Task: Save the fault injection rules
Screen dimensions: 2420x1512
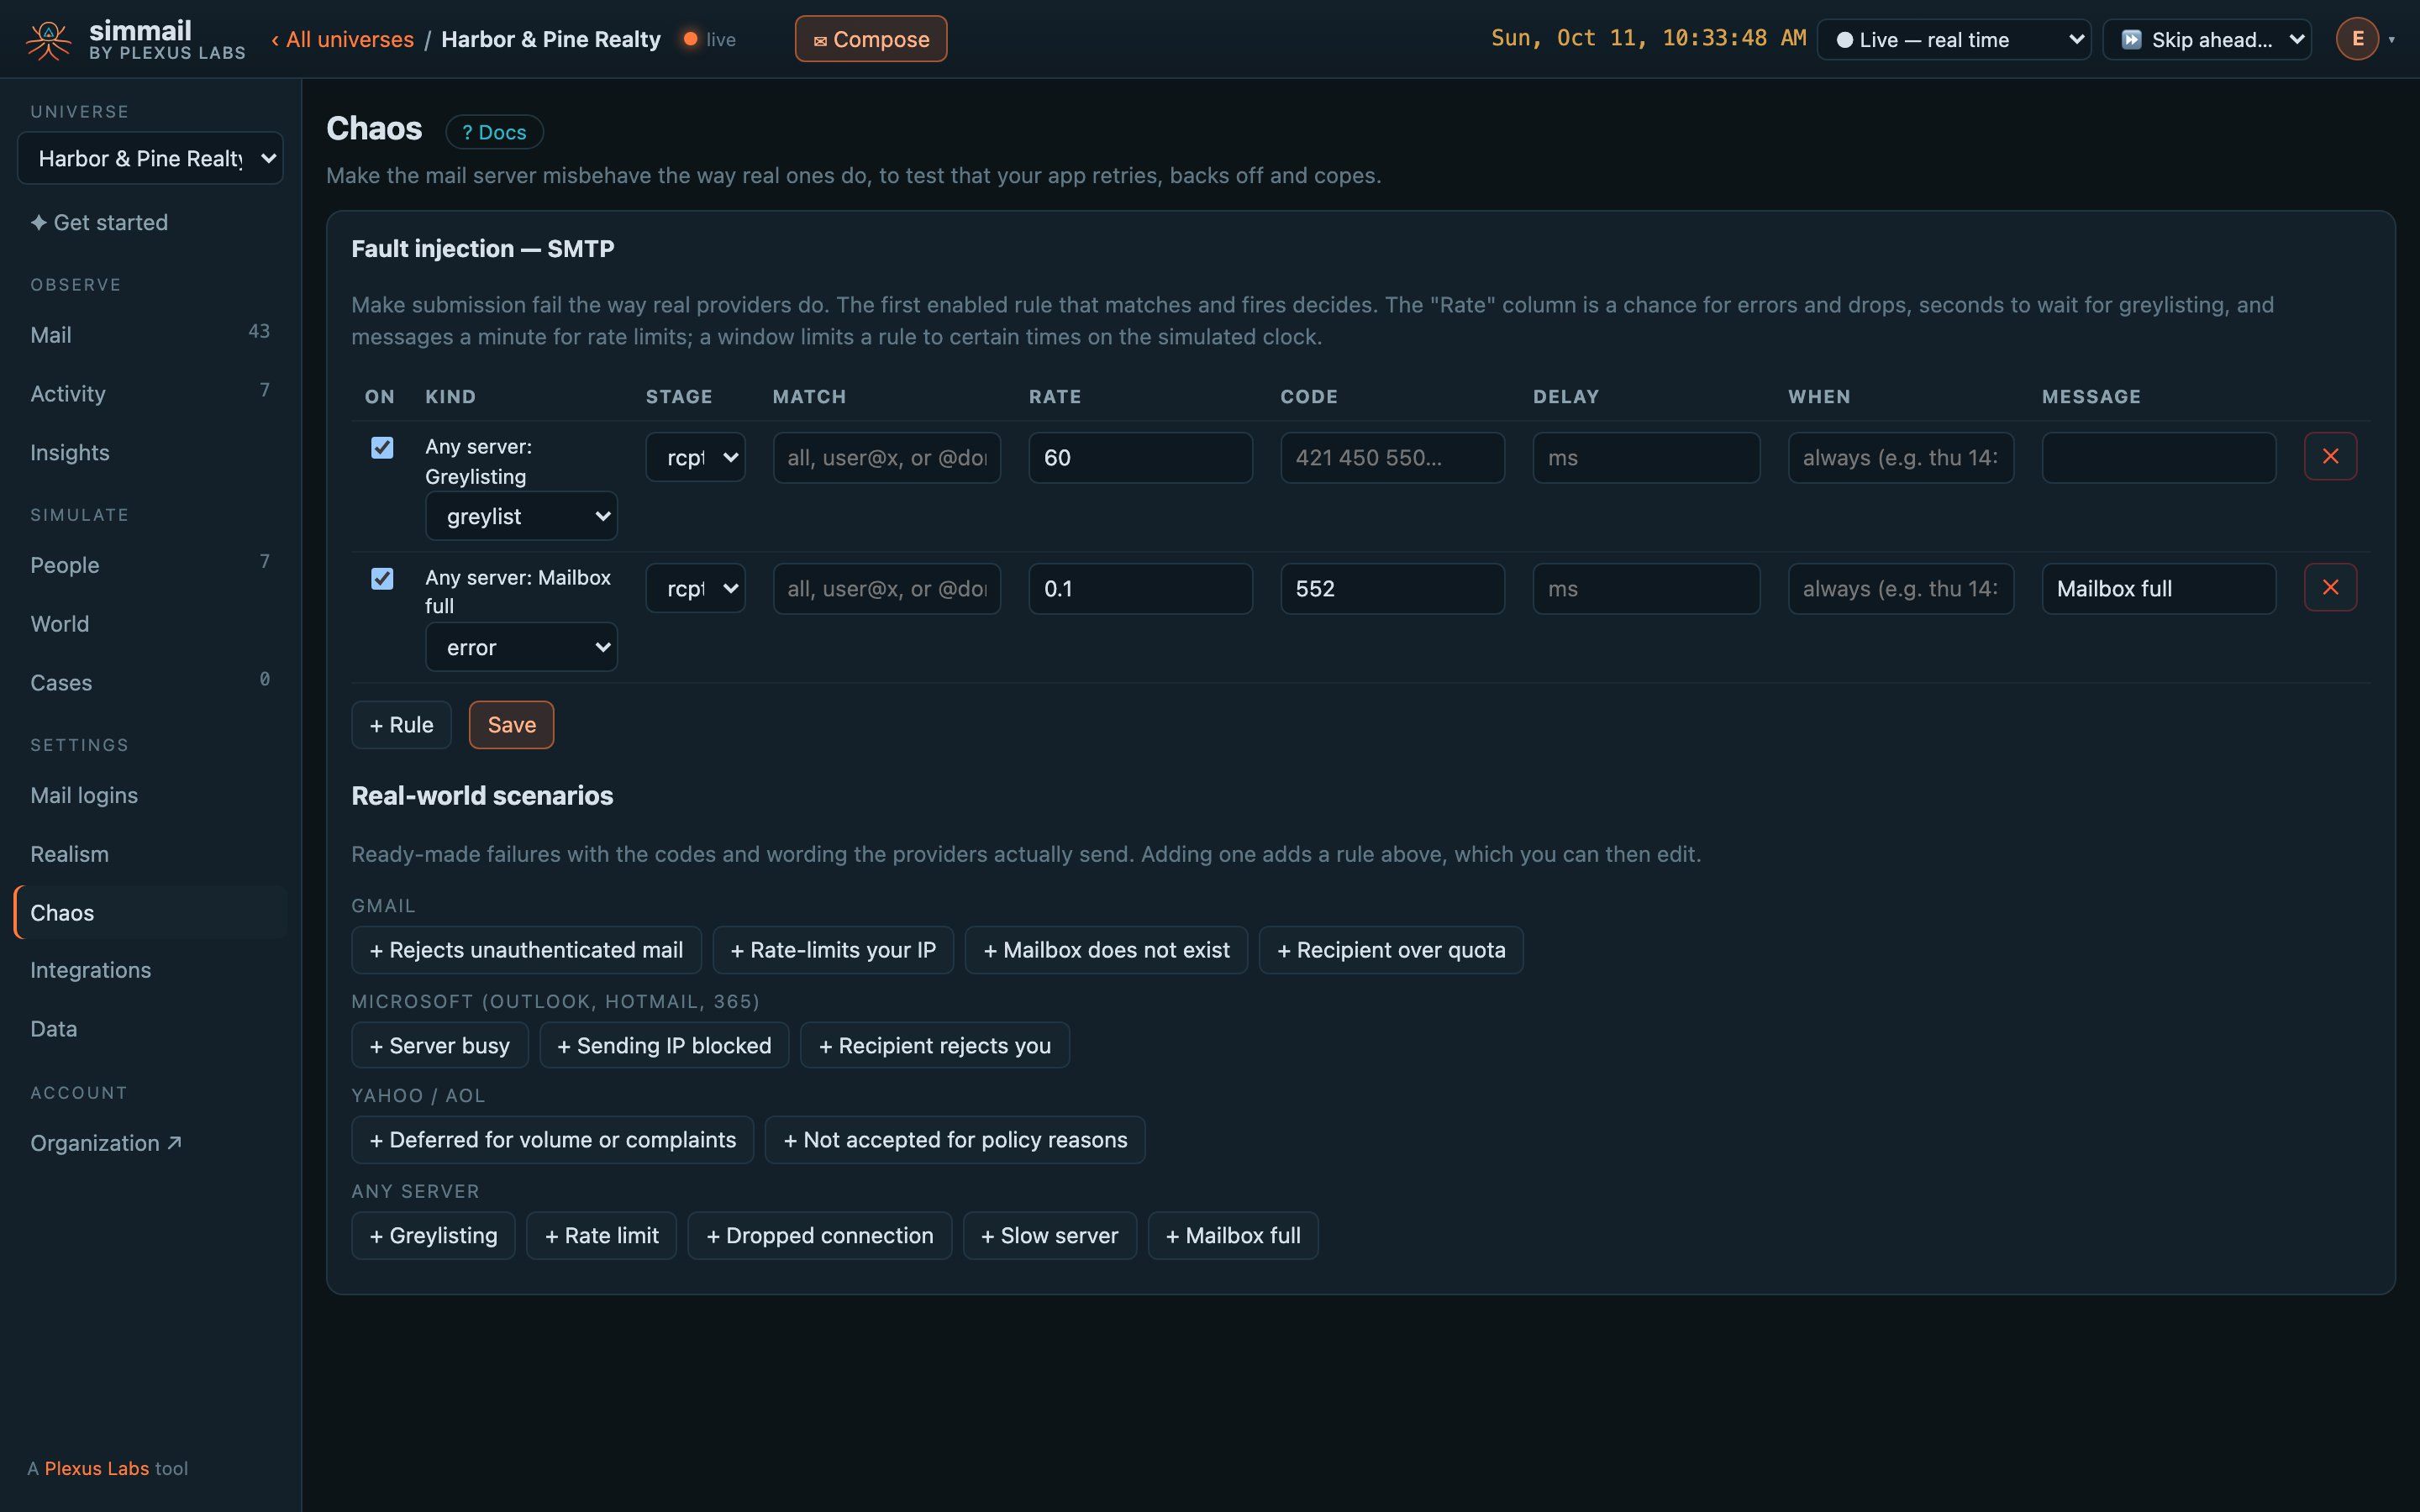Action: 511,725
